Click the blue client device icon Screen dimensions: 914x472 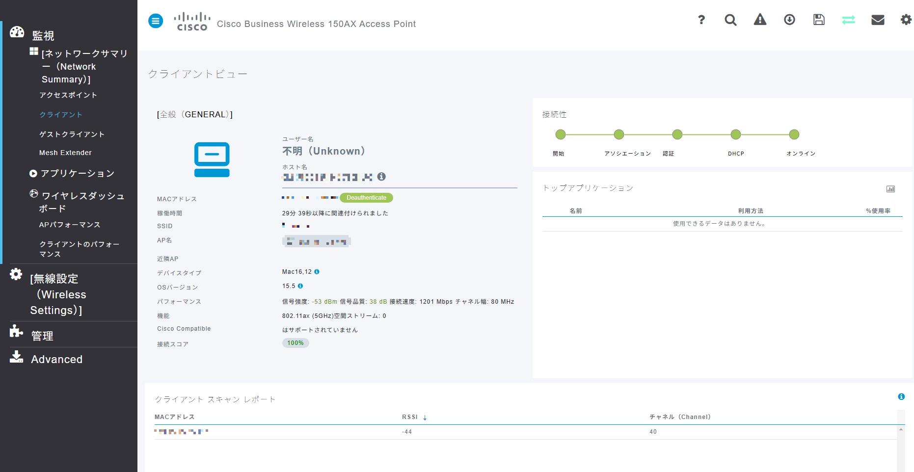click(x=212, y=159)
